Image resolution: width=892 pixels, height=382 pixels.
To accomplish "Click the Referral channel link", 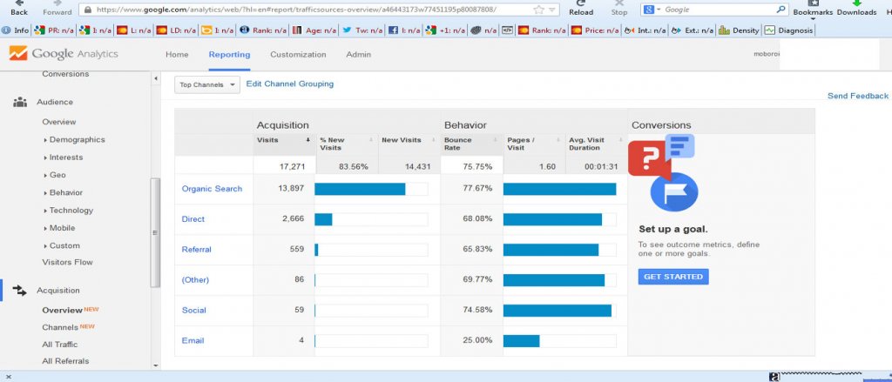I will [x=196, y=250].
